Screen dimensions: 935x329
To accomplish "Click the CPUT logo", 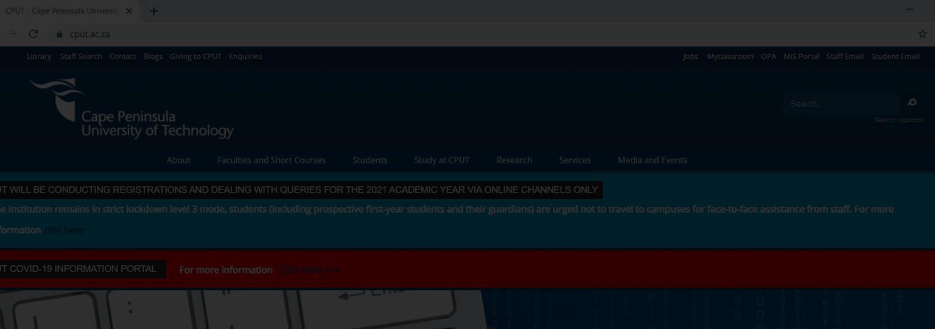I will (131, 108).
